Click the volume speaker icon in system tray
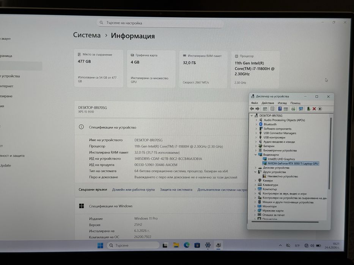The width and height of the screenshot is (354, 265). click(x=312, y=246)
